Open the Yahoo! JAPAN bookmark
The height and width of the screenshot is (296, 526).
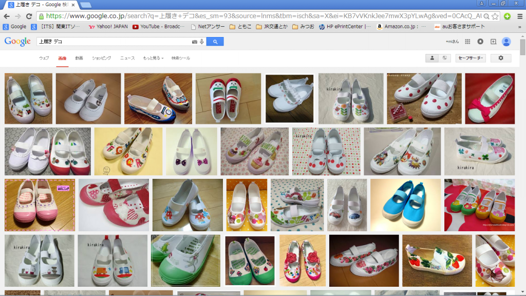(x=108, y=27)
